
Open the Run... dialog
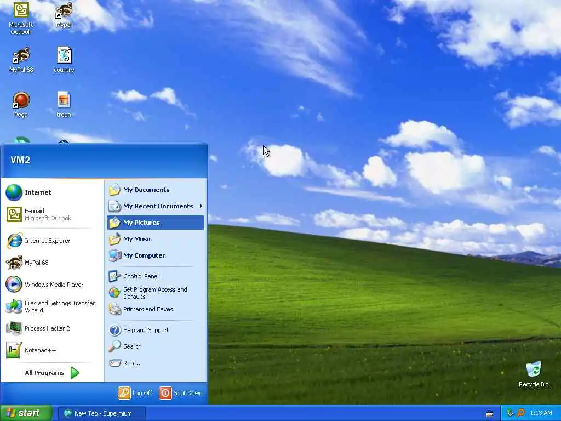point(155,363)
